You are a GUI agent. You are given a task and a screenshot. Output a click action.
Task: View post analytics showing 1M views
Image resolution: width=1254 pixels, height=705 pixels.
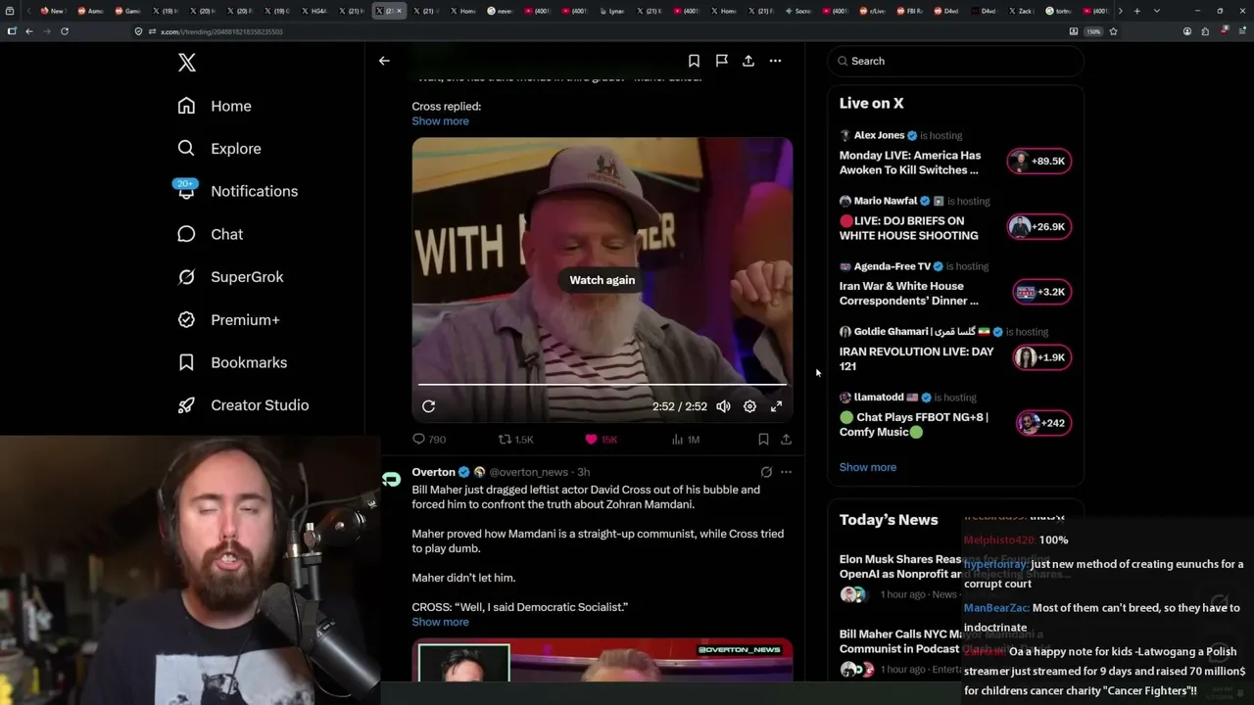tap(685, 440)
